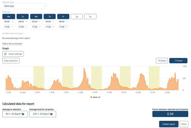Disable Wednesday work day
This screenshot has height=128, width=191.
point(36,17)
